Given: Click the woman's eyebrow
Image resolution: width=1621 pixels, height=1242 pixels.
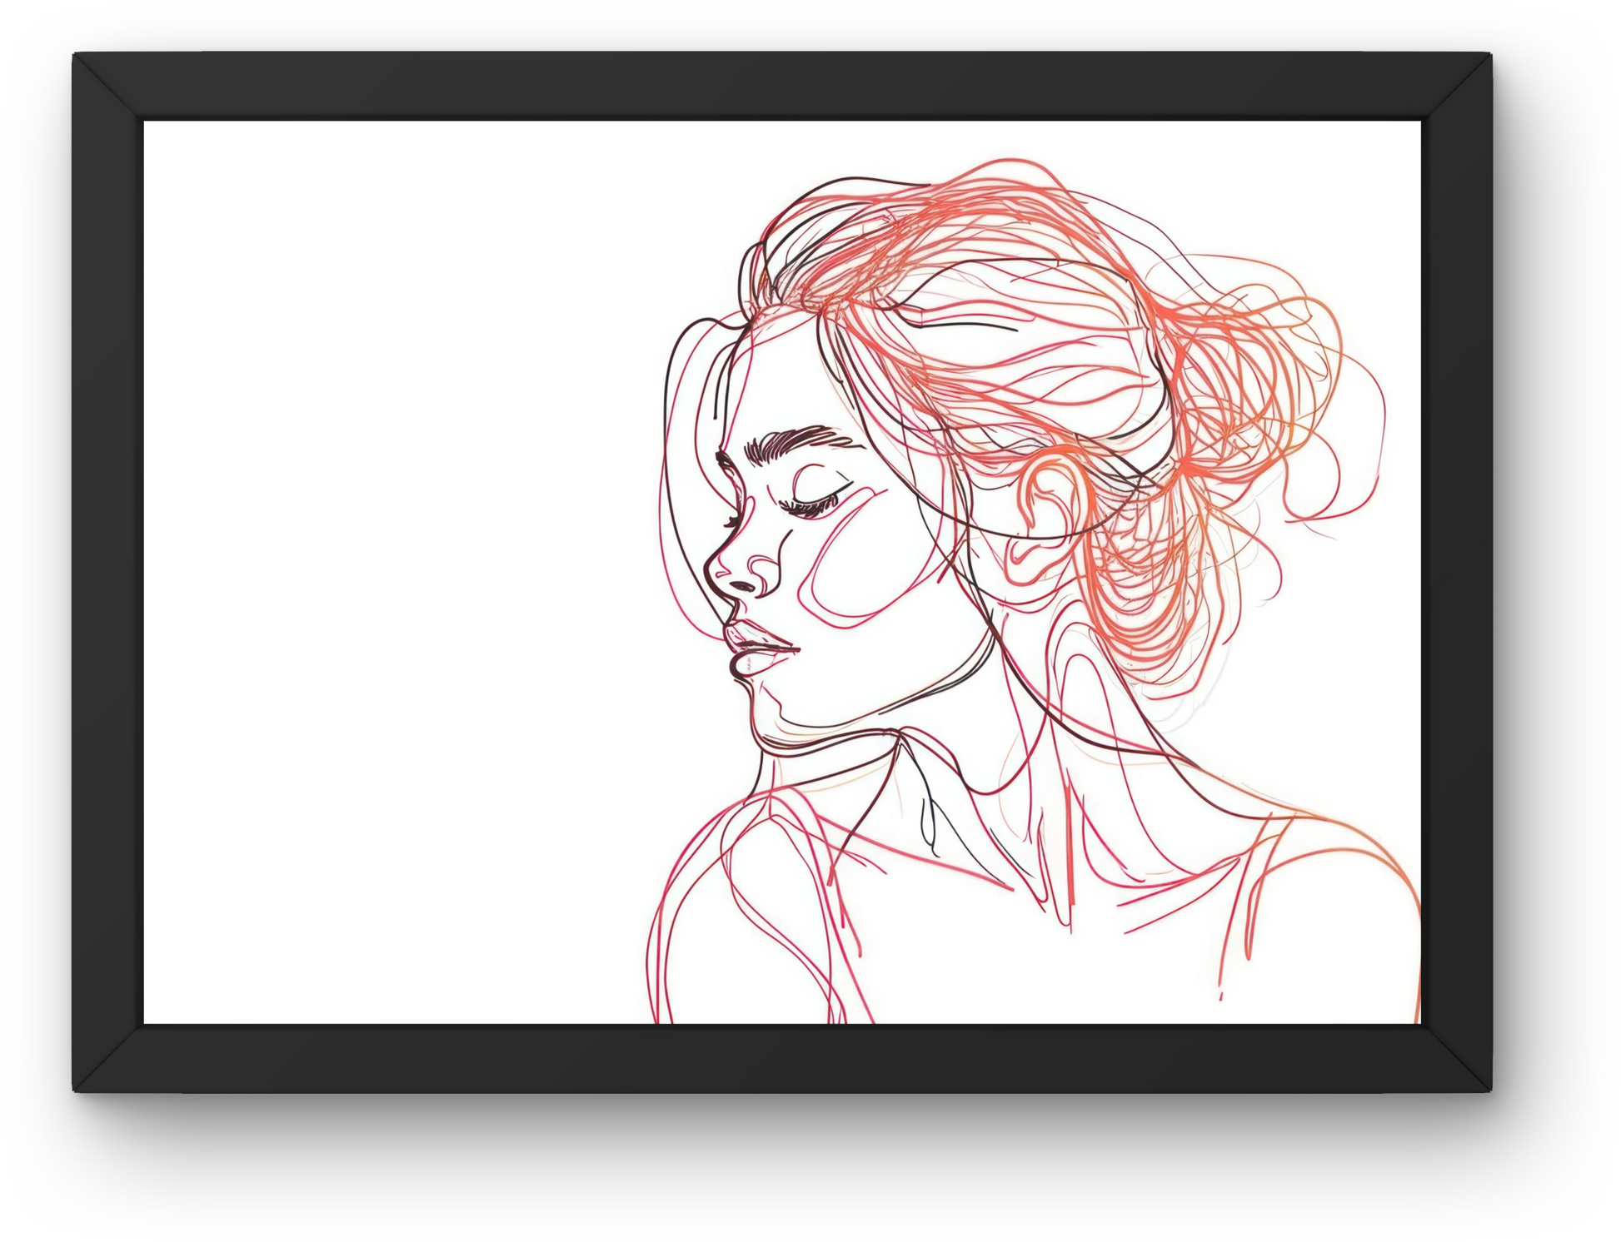Looking at the screenshot, I should click(x=791, y=442).
